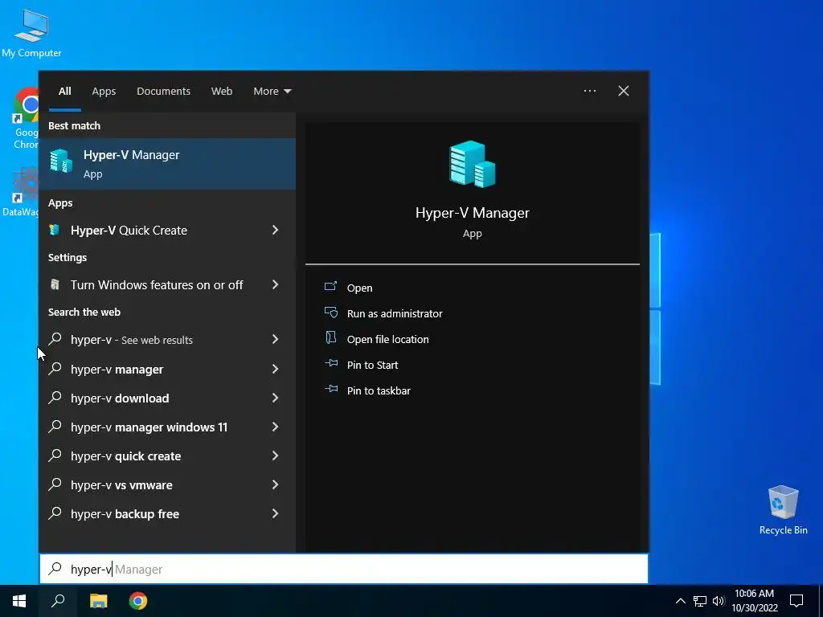Viewport: 823px width, 617px height.
Task: Click the magnifier icon beside hyper-v vs vmware
Action: click(55, 484)
